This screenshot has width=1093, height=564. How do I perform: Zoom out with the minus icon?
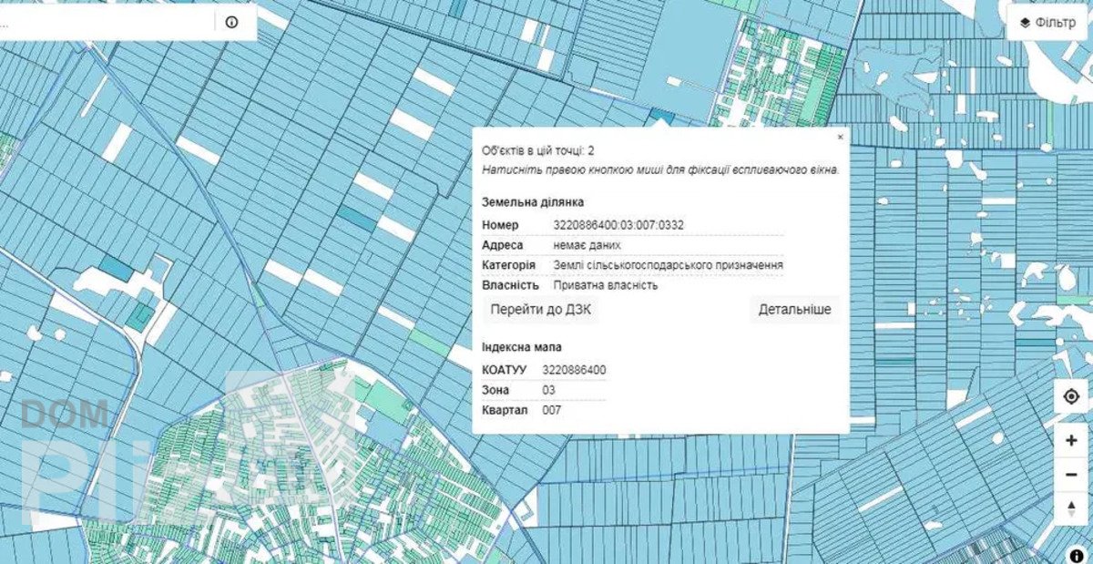tap(1071, 475)
